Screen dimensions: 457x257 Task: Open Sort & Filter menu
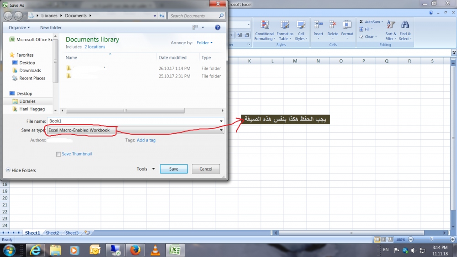(391, 31)
